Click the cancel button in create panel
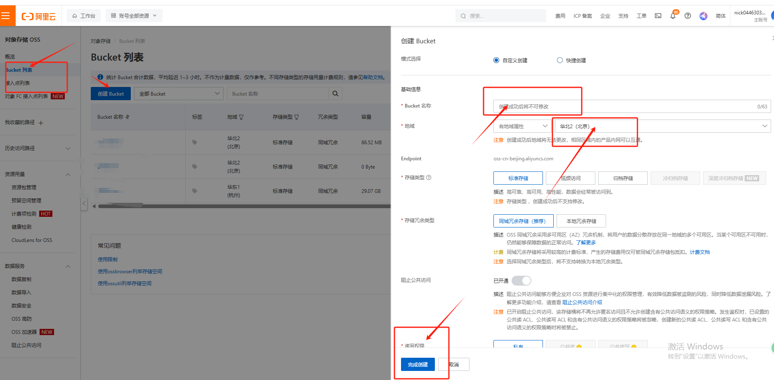Screen dimensions: 774x380 point(454,364)
